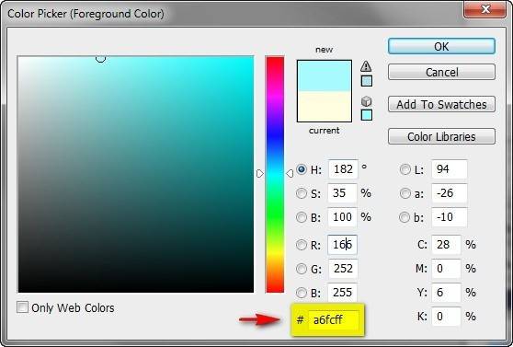Select the S saturation radio button
Image resolution: width=513 pixels, height=347 pixels.
pyautogui.click(x=301, y=193)
